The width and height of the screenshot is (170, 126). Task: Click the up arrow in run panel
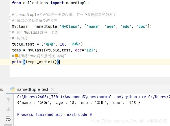tap(8, 100)
